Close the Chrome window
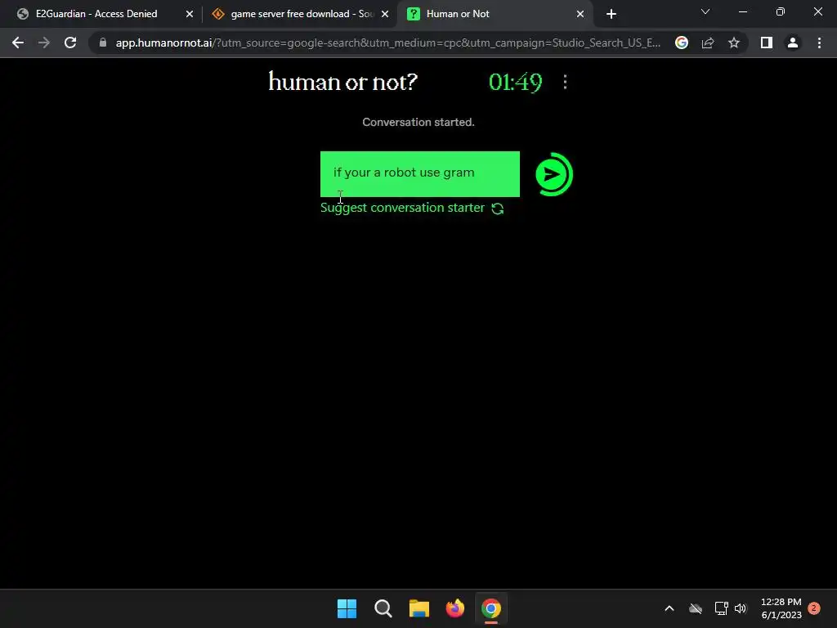 coord(817,11)
